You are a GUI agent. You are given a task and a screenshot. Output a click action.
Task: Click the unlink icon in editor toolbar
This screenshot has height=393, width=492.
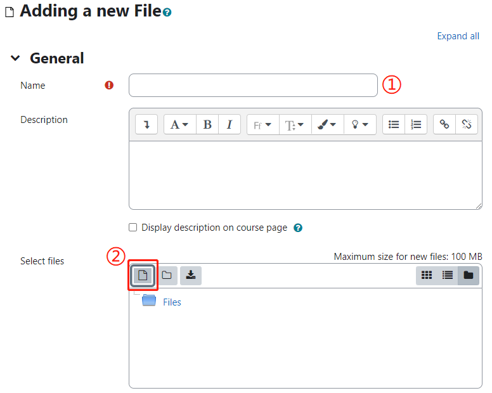pyautogui.click(x=467, y=124)
